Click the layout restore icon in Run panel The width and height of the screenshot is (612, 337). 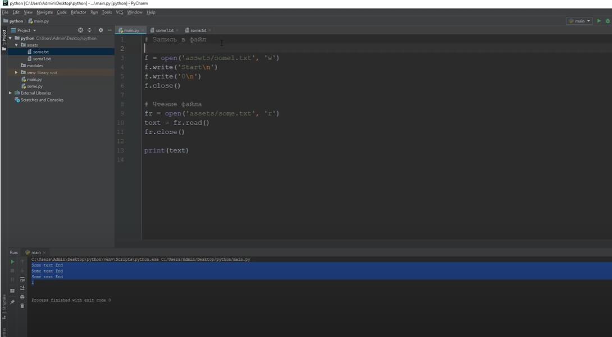pyautogui.click(x=12, y=291)
